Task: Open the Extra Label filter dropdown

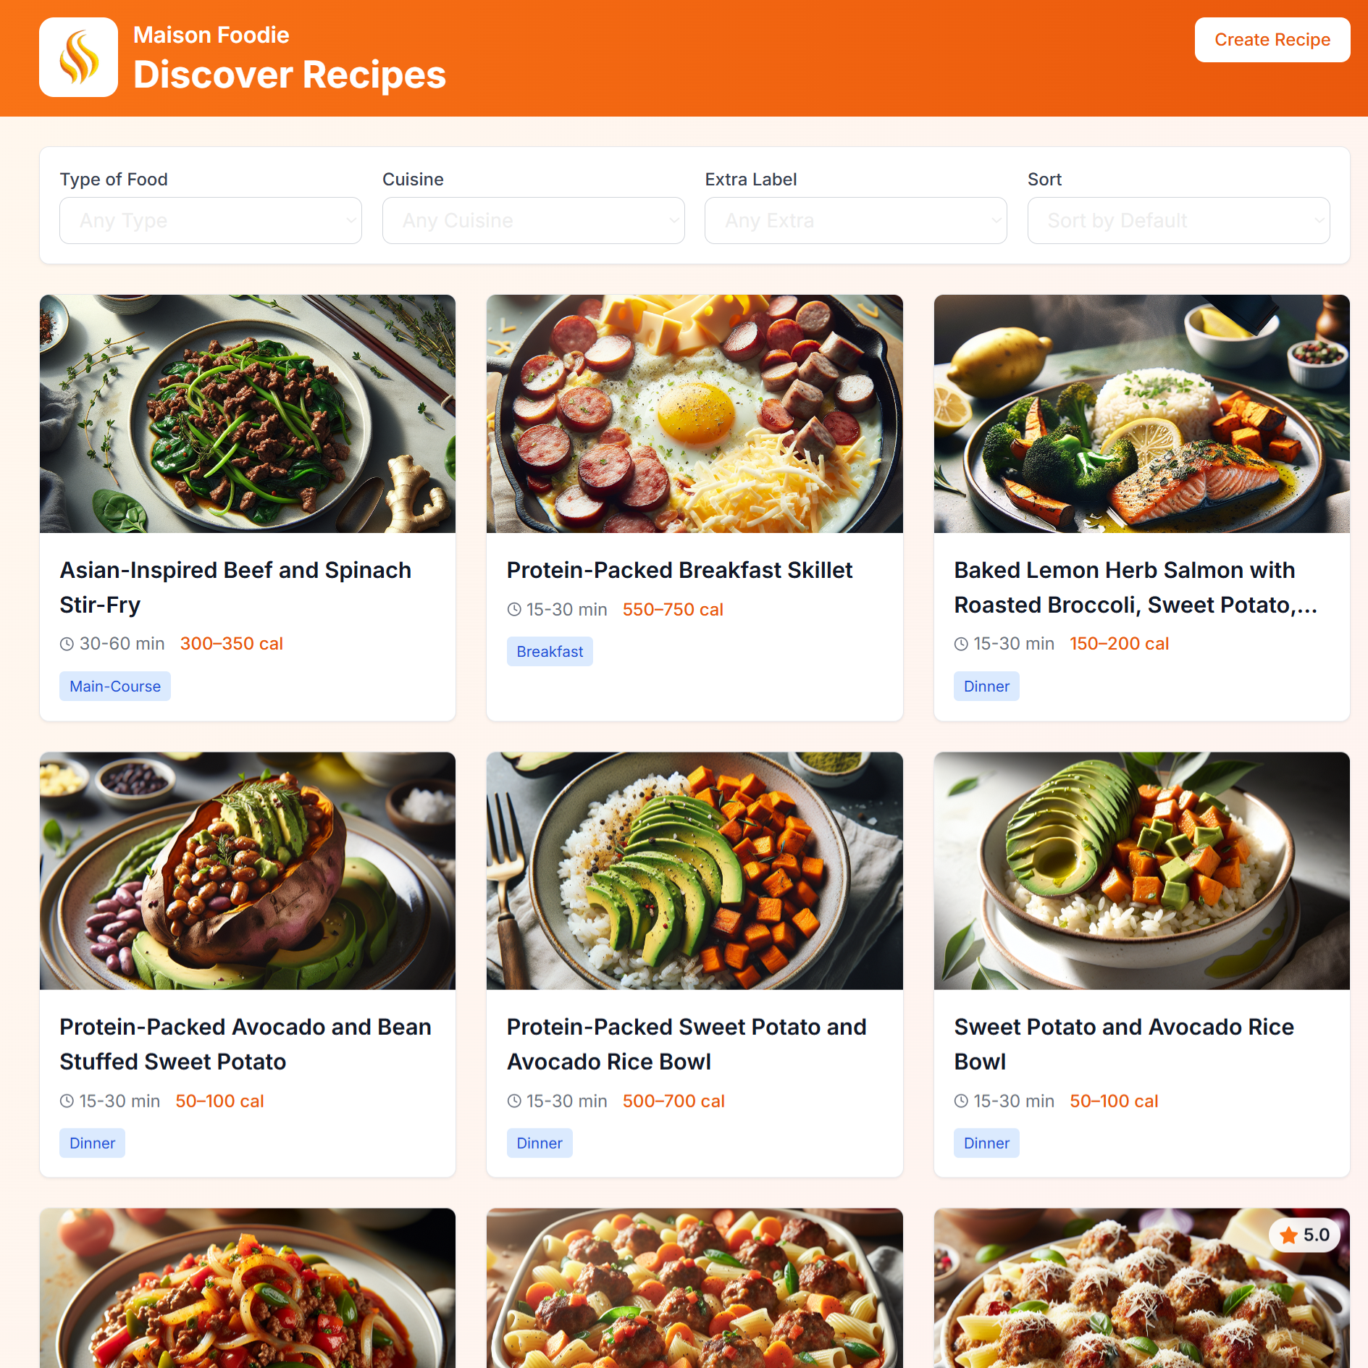Action: pyautogui.click(x=855, y=220)
